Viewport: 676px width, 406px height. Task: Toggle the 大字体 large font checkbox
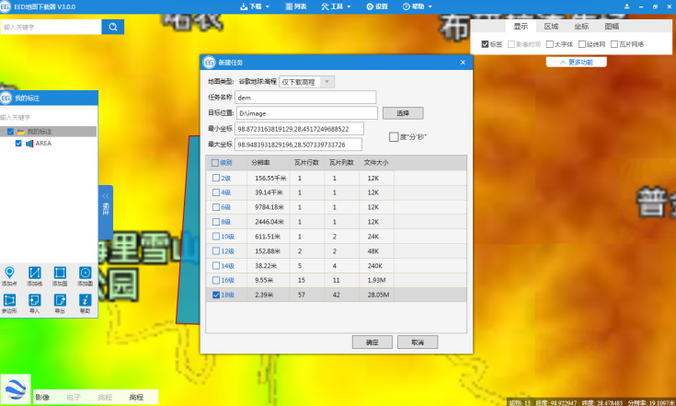click(x=549, y=44)
